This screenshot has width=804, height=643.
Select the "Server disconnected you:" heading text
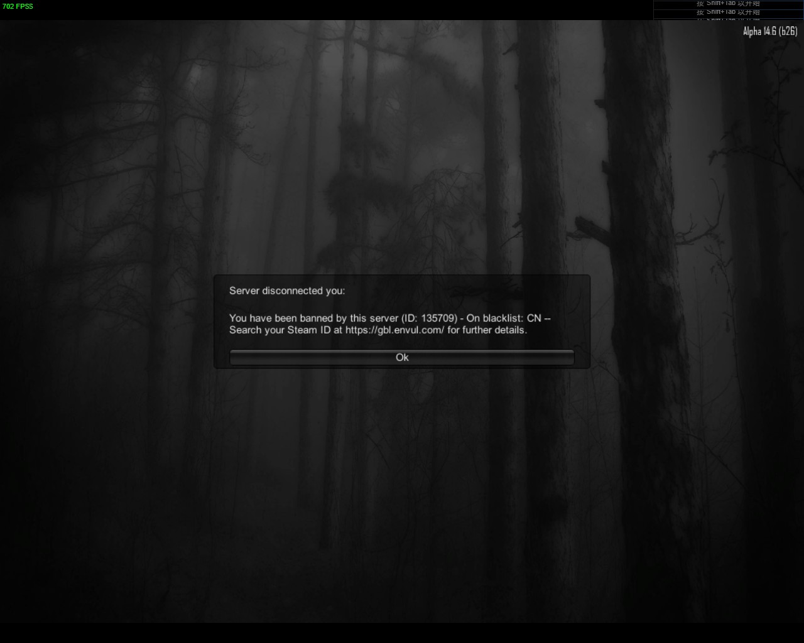(287, 291)
